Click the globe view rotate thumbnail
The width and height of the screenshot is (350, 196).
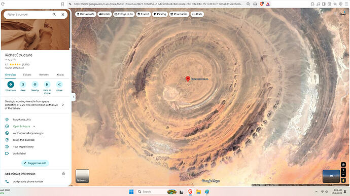(331, 176)
